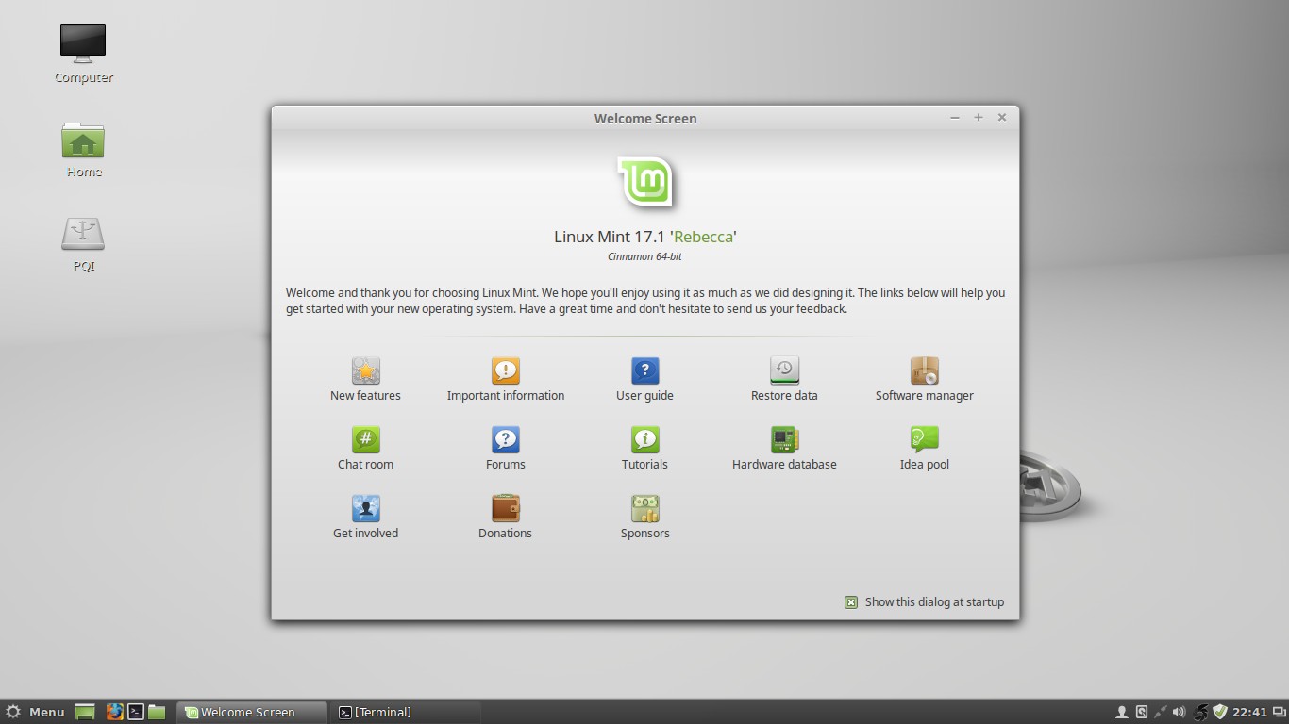
Task: Open the Mint Menu
Action: click(35, 712)
